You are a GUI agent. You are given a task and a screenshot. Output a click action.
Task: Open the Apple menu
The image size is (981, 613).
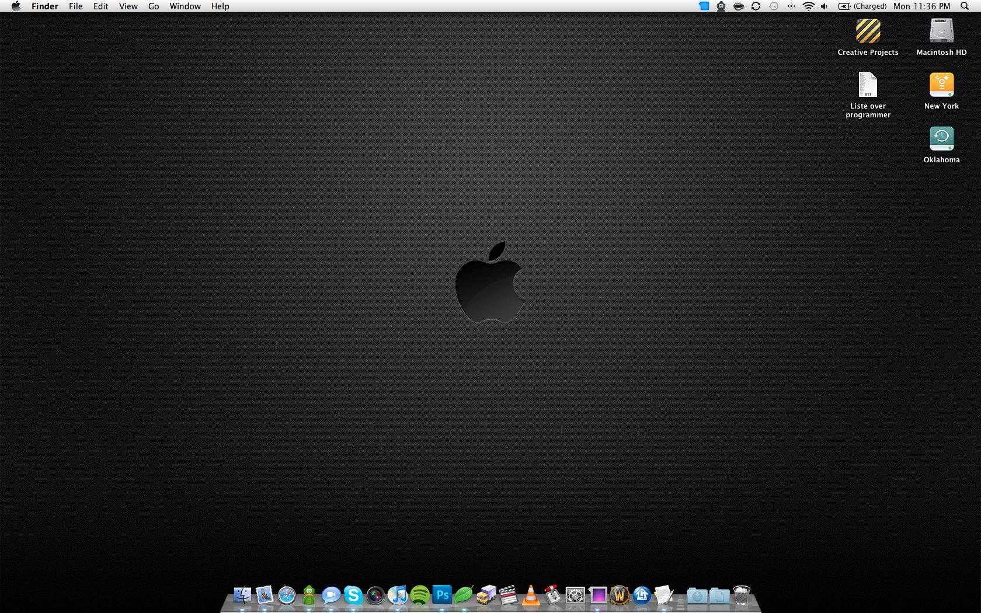16,6
